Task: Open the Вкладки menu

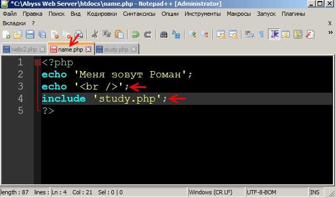Action: pos(14,23)
